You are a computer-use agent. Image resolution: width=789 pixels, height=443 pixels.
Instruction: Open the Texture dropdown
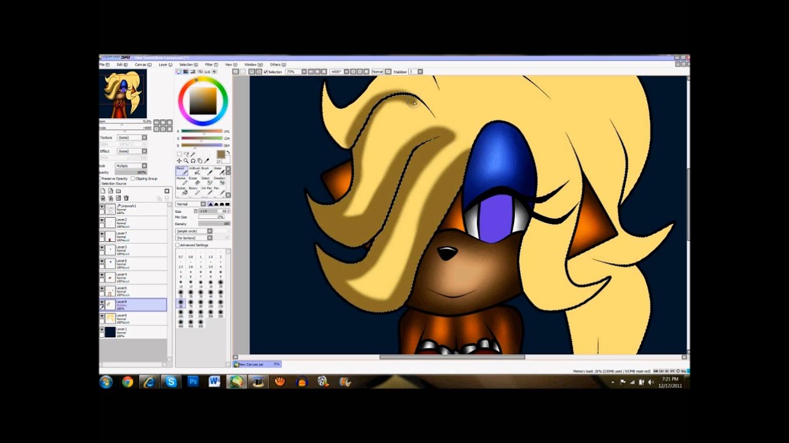point(132,138)
